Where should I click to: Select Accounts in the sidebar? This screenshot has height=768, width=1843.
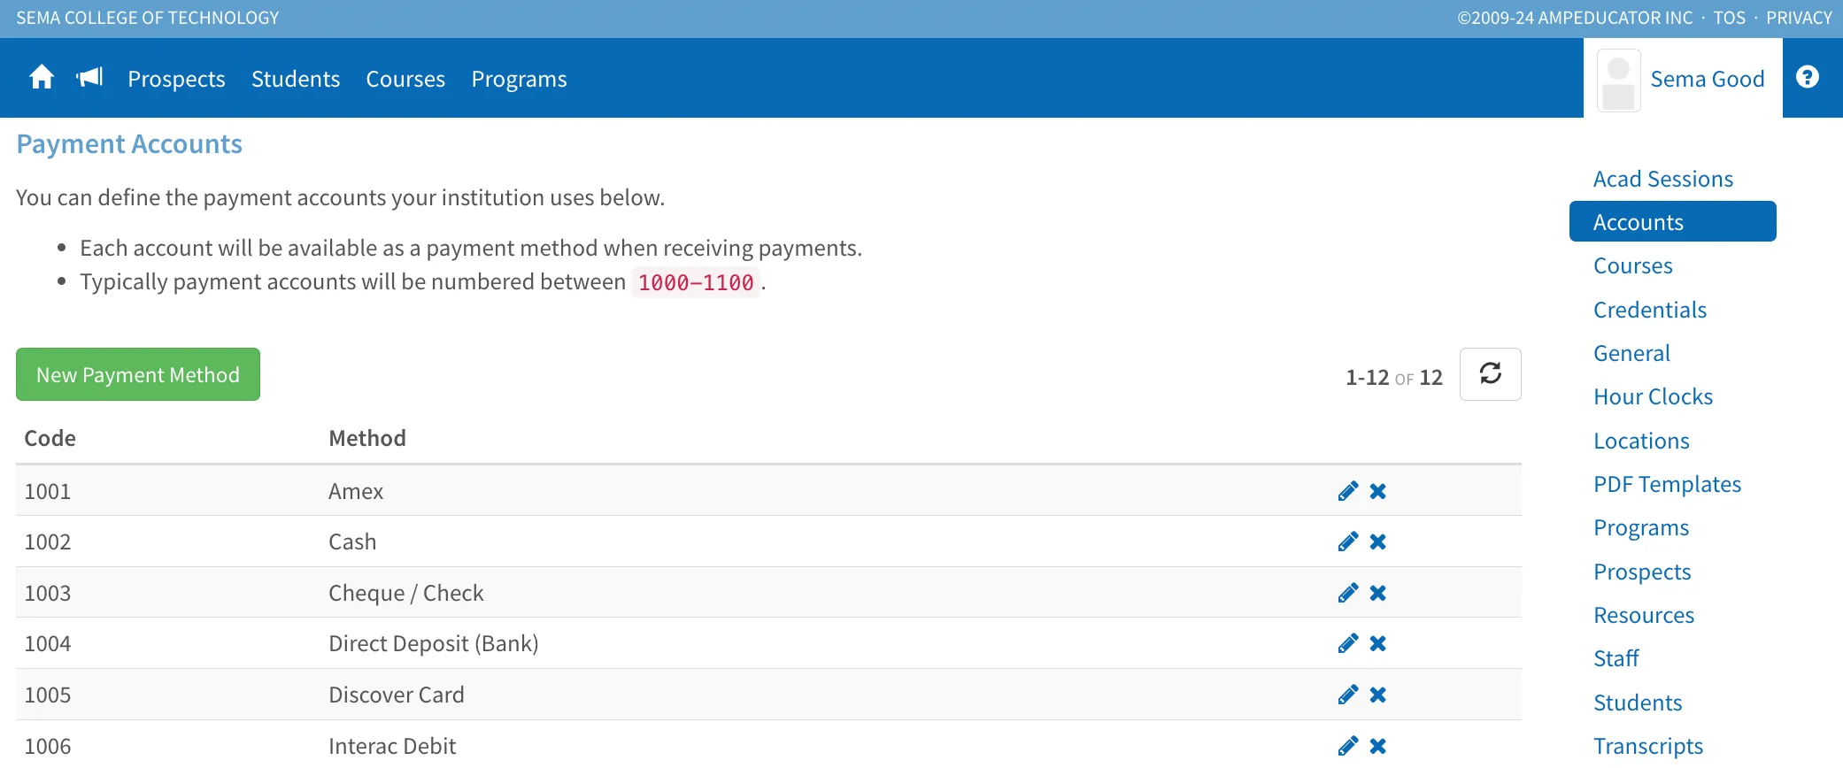coord(1672,221)
